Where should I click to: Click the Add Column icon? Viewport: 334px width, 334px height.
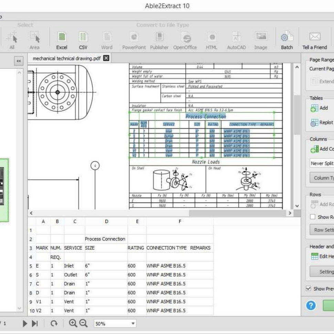click(314, 149)
